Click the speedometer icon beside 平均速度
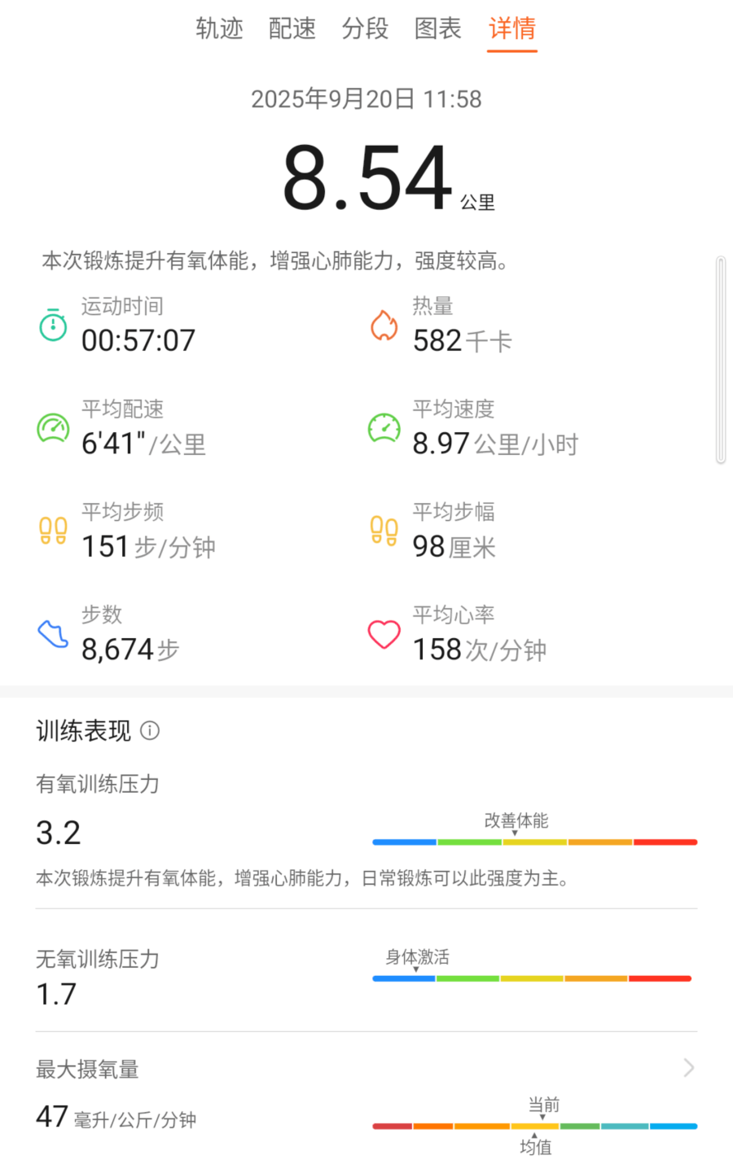Screen dimensions: 733x1164 tap(384, 427)
